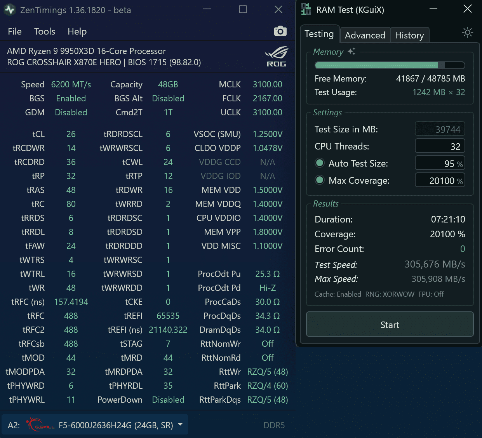Click the Test Usage value 1242 MB × 32
482x438 pixels.
[x=438, y=92]
